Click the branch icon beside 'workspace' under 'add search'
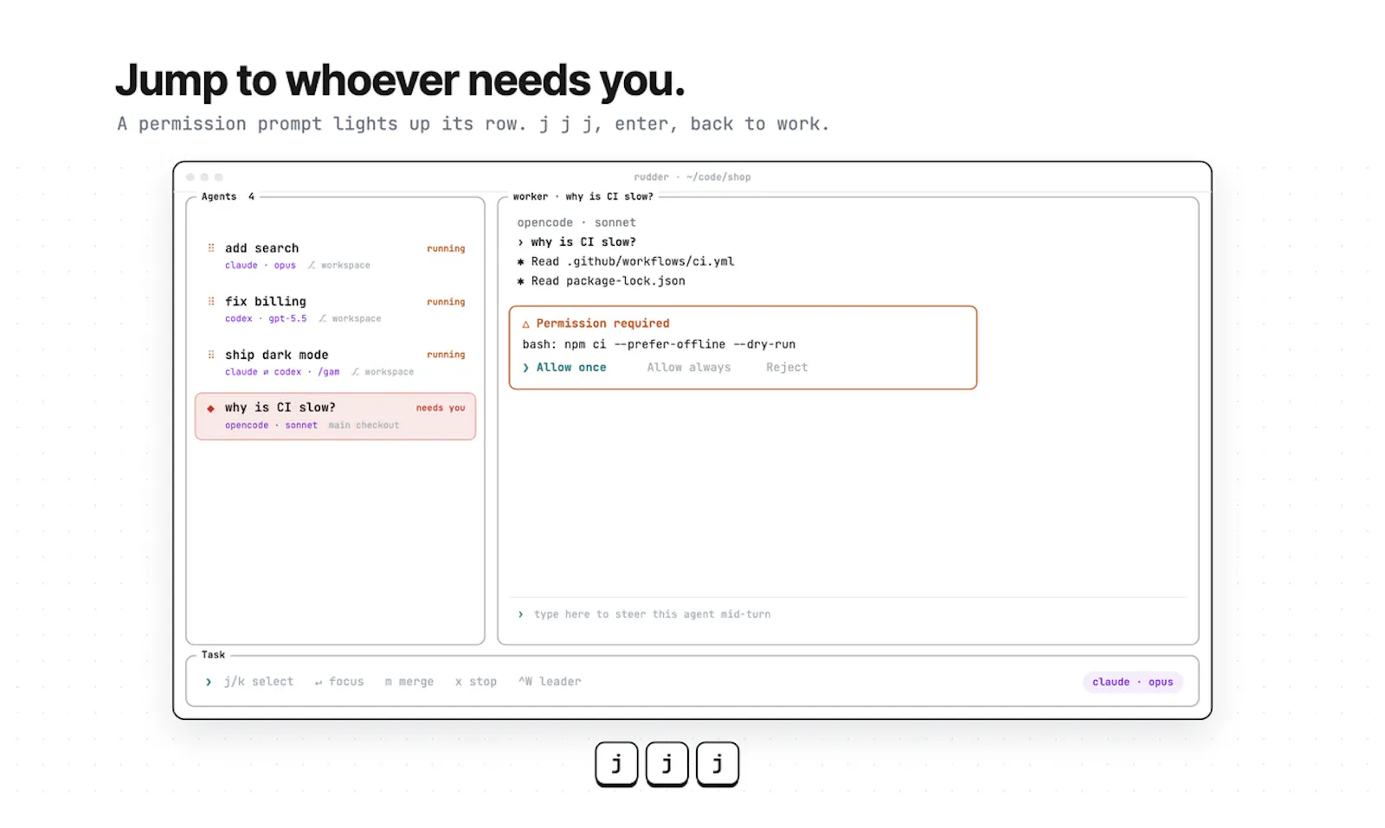 312,266
